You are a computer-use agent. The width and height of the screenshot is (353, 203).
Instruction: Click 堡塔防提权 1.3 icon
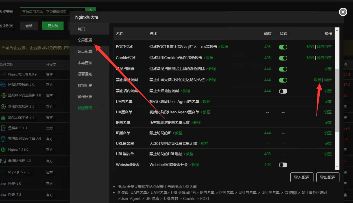point(3,161)
